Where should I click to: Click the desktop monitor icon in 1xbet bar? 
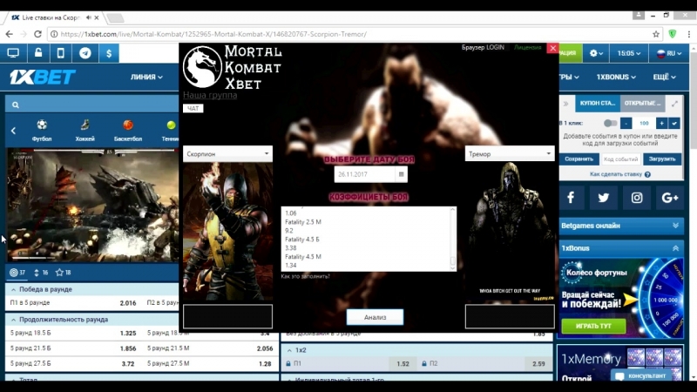(13, 53)
